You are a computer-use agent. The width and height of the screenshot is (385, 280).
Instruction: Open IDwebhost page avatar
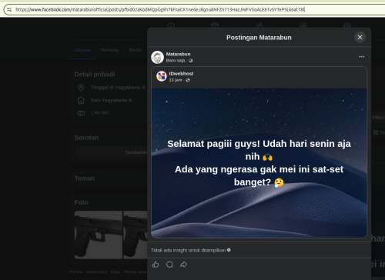coord(162,76)
